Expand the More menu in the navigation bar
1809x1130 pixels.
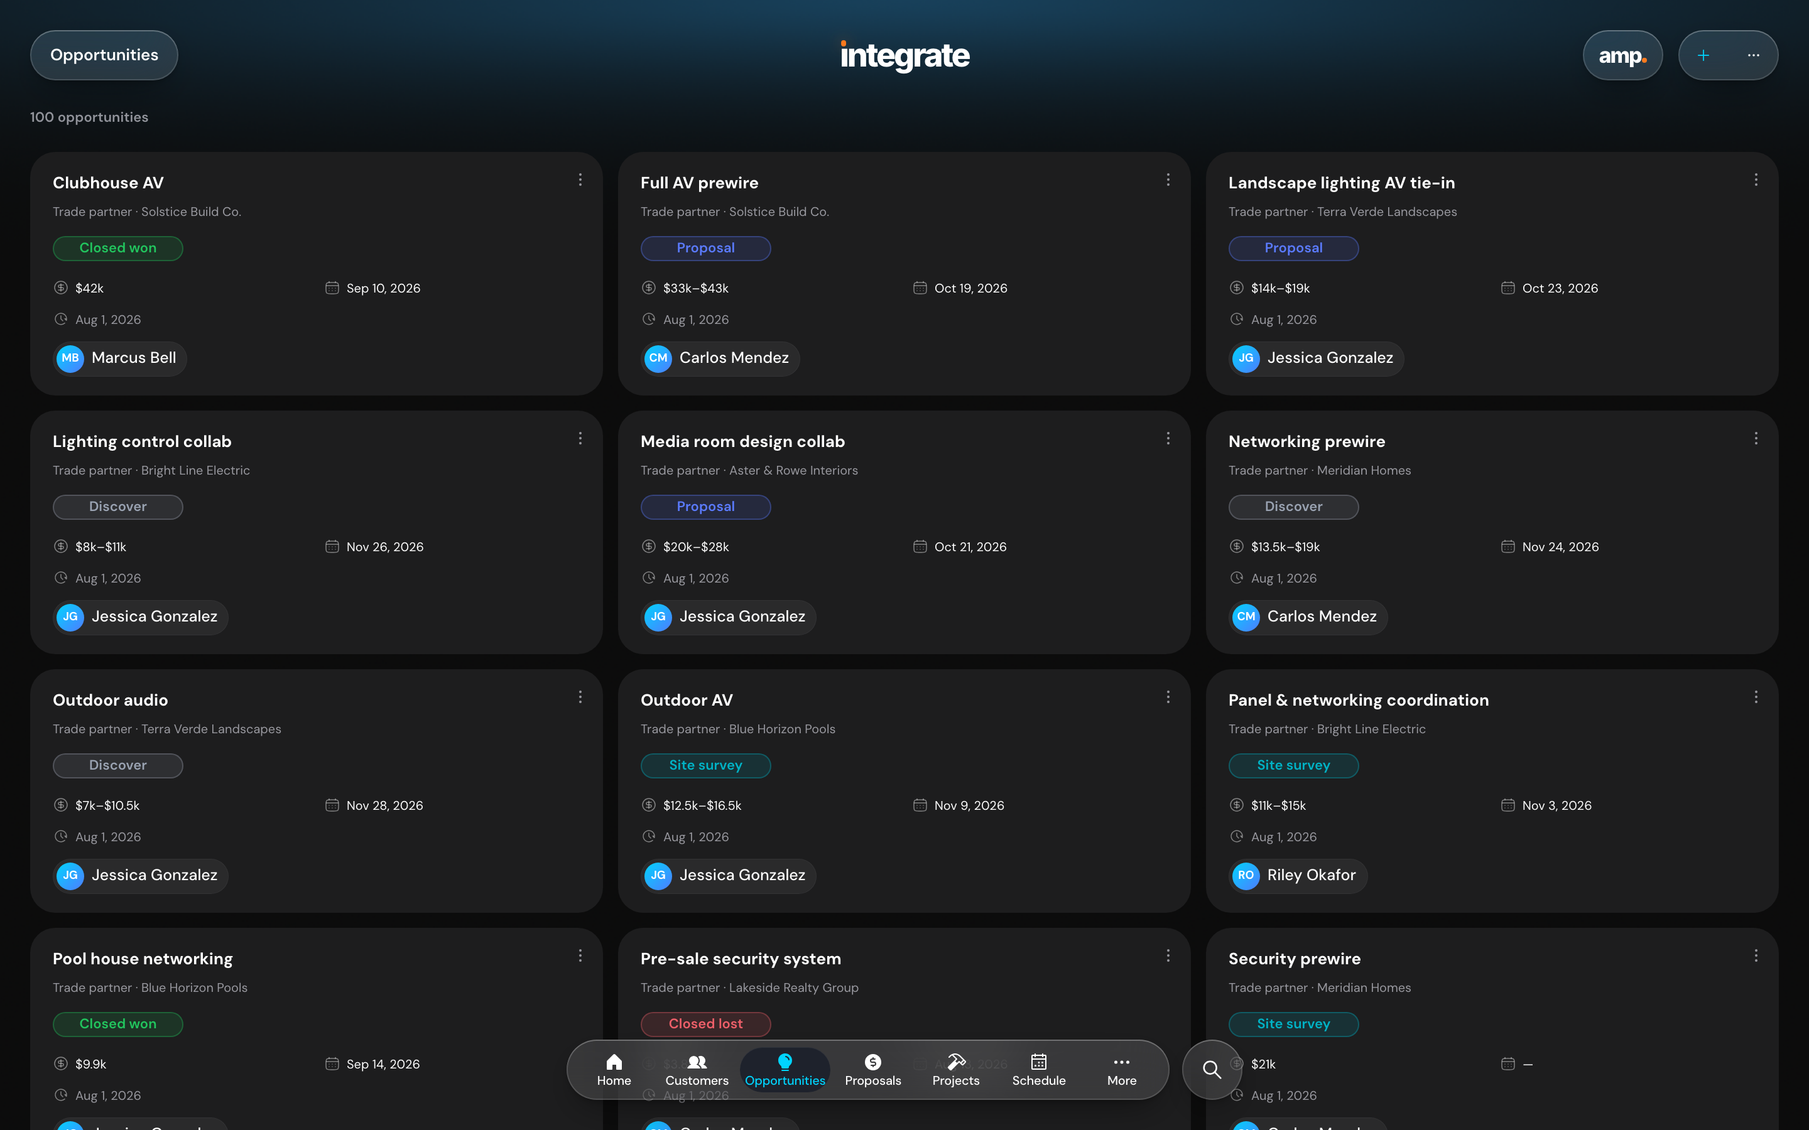point(1121,1070)
